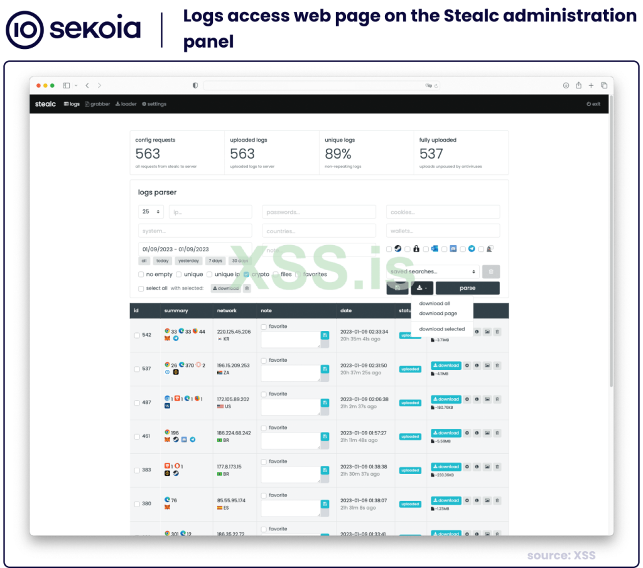This screenshot has width=643, height=568.
Task: Enable the 'unique' checkbox
Action: click(179, 275)
